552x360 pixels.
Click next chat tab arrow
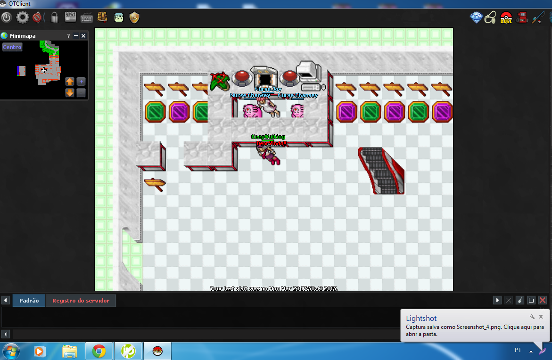(497, 300)
